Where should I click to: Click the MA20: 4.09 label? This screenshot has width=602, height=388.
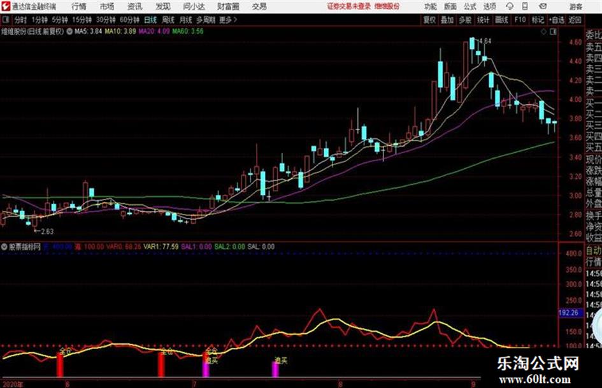coord(154,31)
